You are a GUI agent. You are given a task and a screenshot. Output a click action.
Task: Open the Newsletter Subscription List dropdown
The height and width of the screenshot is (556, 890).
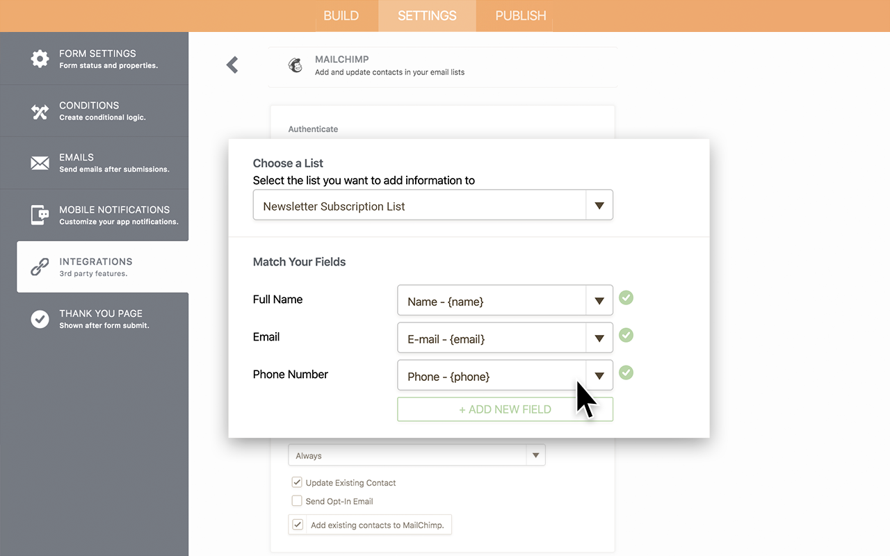pyautogui.click(x=599, y=204)
